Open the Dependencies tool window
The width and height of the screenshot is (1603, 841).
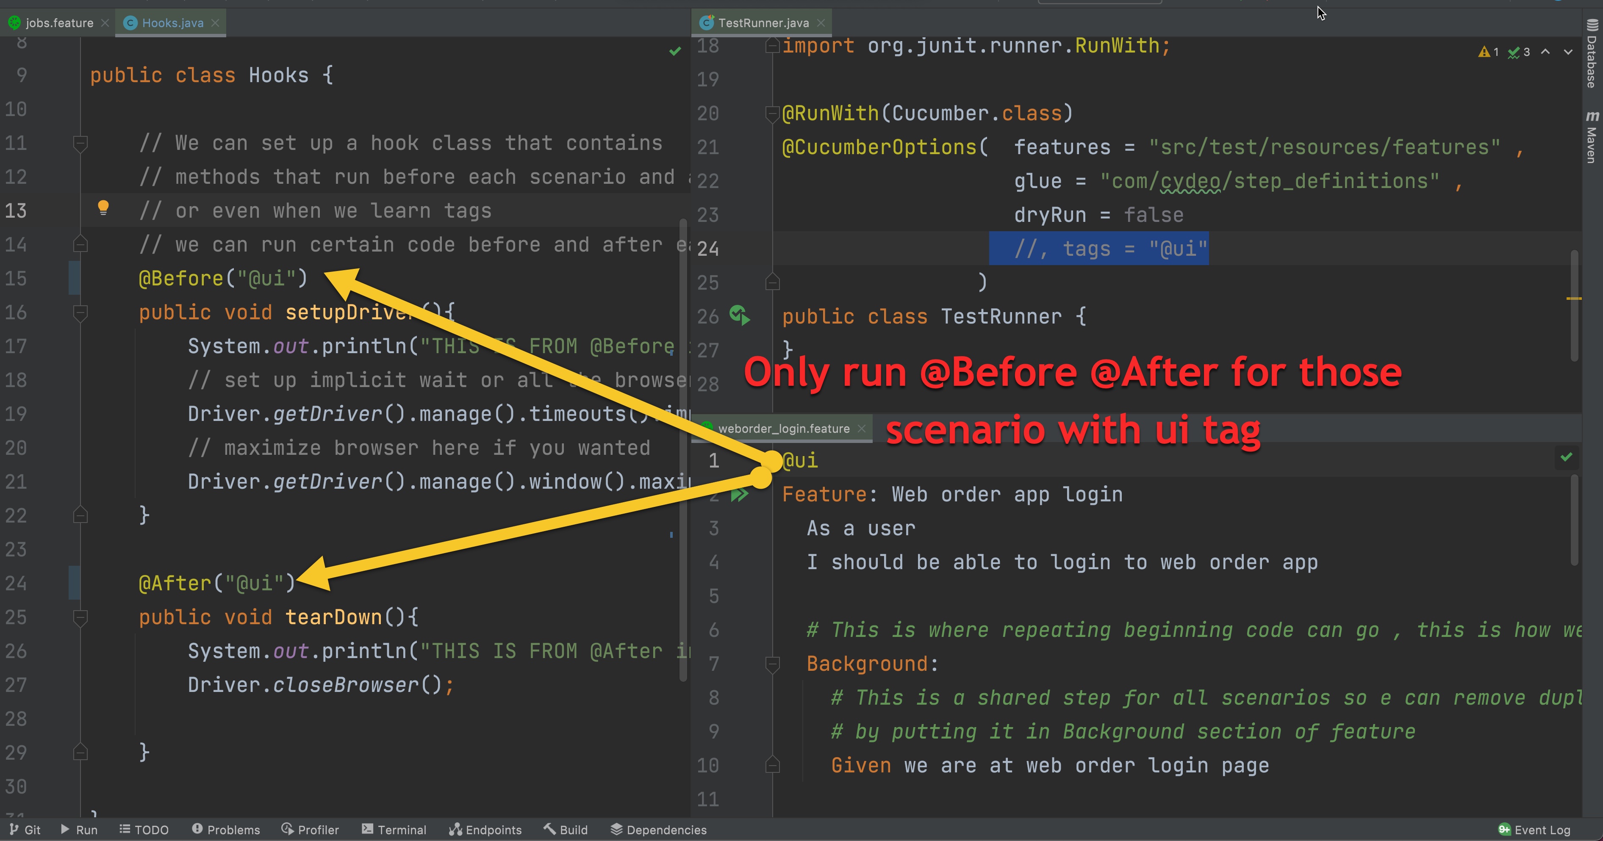click(658, 829)
